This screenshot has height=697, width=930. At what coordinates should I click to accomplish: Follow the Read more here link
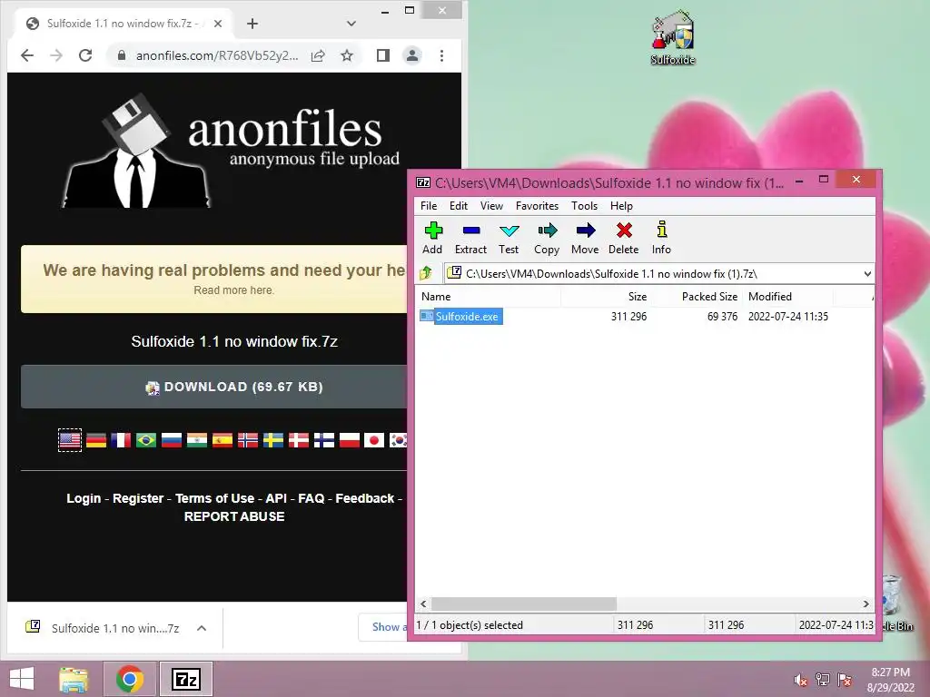coord(233,290)
